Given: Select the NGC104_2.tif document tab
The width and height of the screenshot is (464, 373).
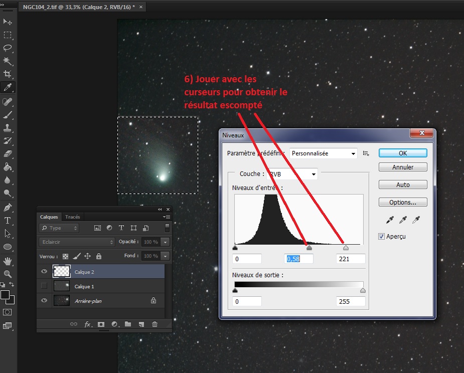Looking at the screenshot, I should pos(78,7).
